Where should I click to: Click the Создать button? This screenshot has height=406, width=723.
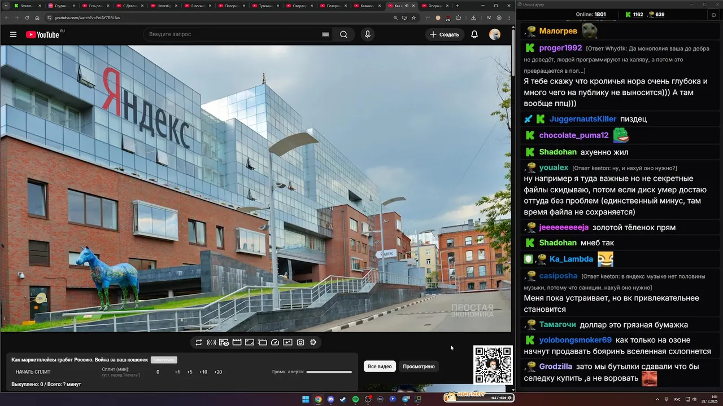pos(445,34)
